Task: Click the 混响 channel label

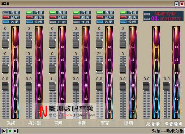Action: [x=128, y=123]
